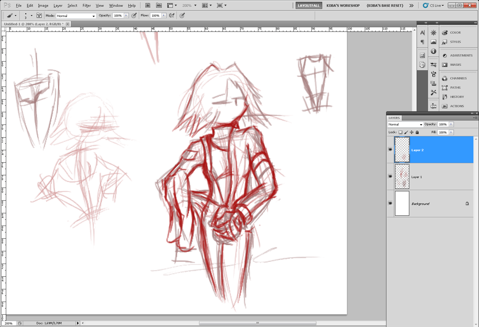Screen dimensions: 479x327
Task: Switch to KOBA'S WORKSHOP workspace
Action: tap(343, 6)
